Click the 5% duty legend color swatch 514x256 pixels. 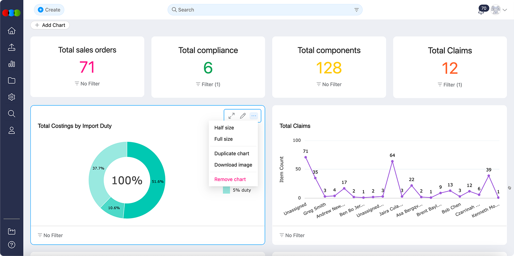[226, 190]
